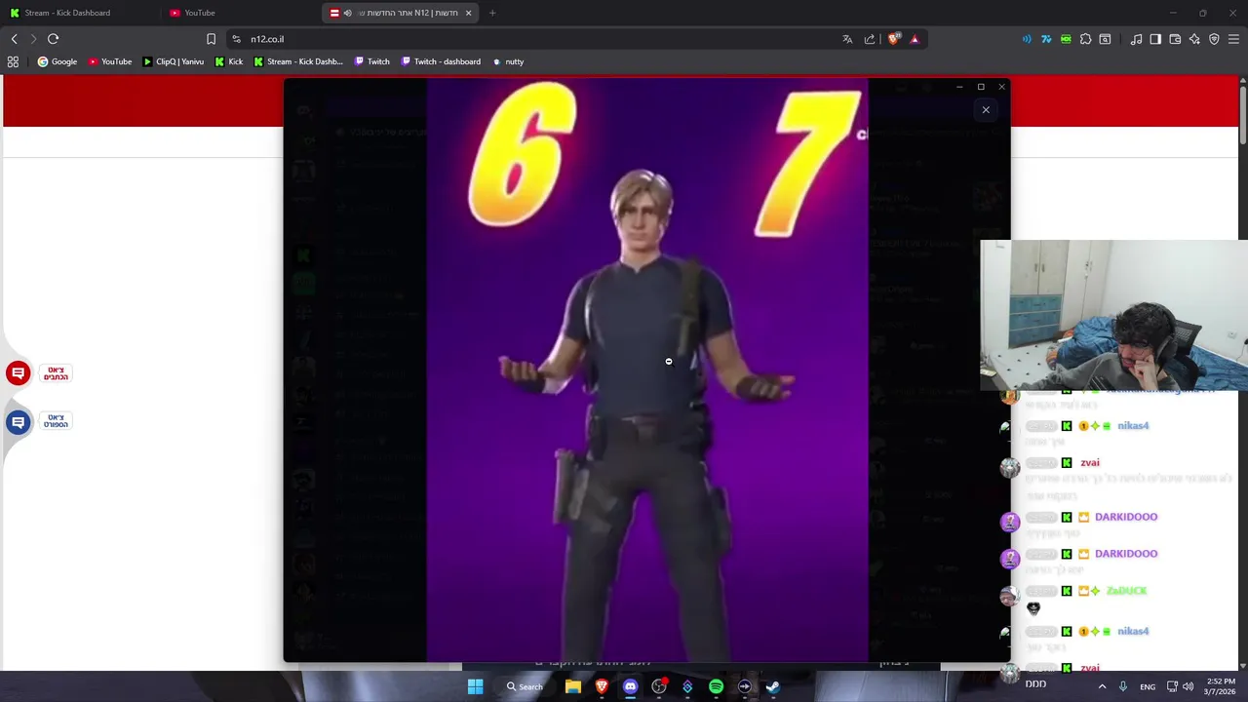Open Leo AI sparkle icon
The image size is (1248, 702).
coord(1194,39)
